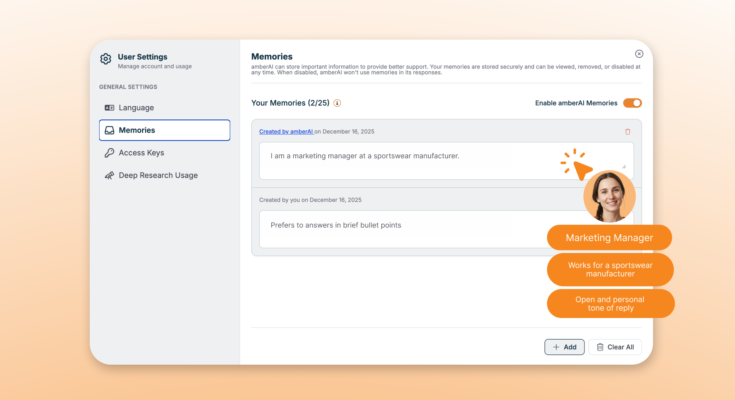Viewport: 735px width, 400px height.
Task: Click the resize handle of first memory textbox
Action: pos(624,167)
